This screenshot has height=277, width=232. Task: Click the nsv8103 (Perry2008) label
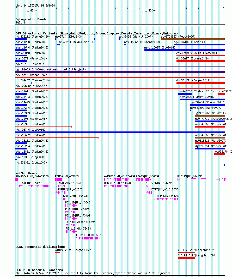pos(30,157)
